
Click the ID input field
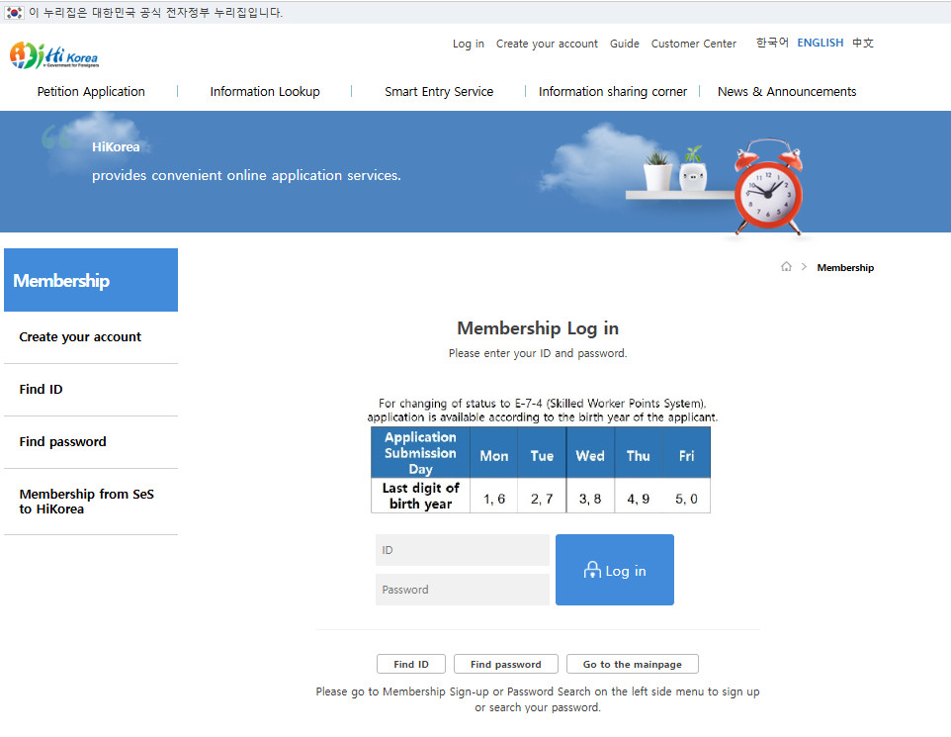coord(462,550)
